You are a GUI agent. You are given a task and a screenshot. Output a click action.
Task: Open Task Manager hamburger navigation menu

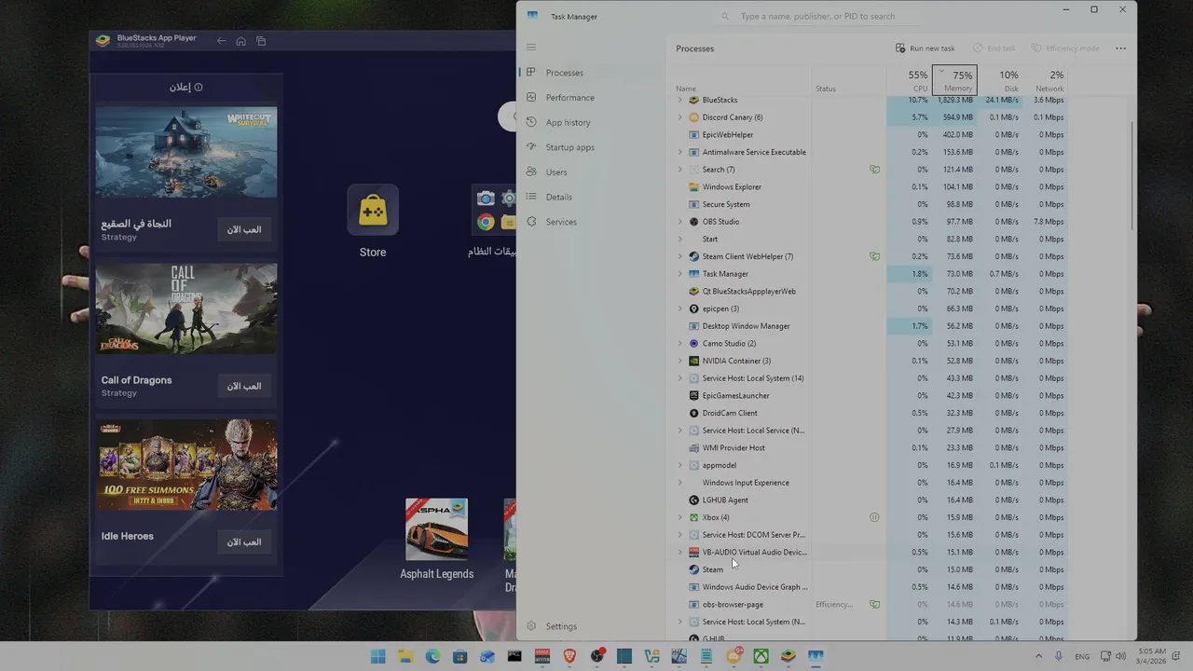pyautogui.click(x=531, y=48)
